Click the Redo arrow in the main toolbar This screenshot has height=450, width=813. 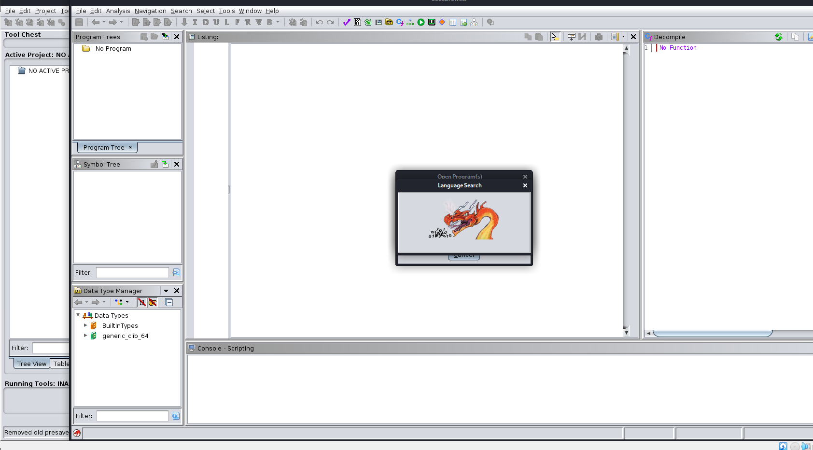[330, 22]
